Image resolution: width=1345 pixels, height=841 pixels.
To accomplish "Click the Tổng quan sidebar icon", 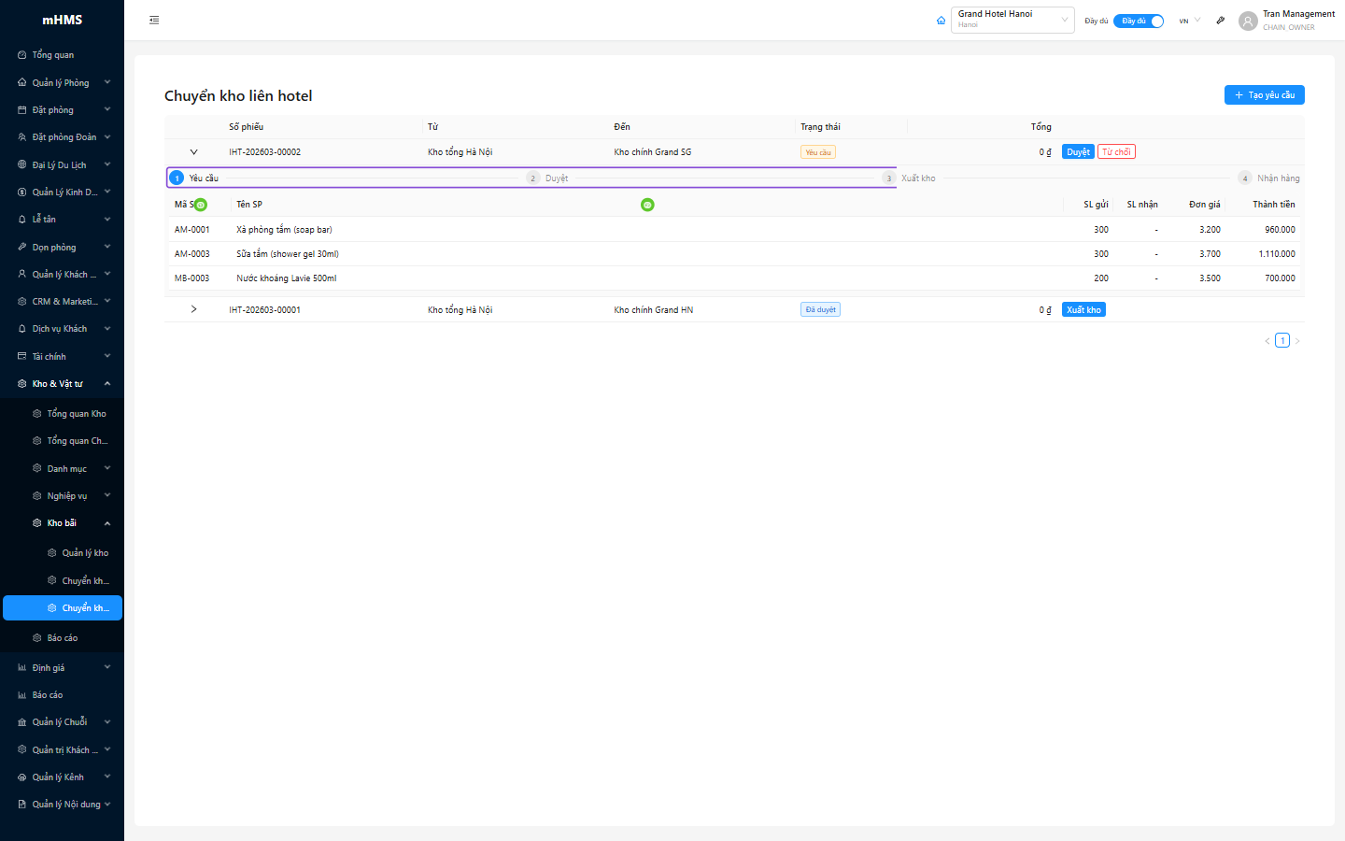I will pos(22,55).
